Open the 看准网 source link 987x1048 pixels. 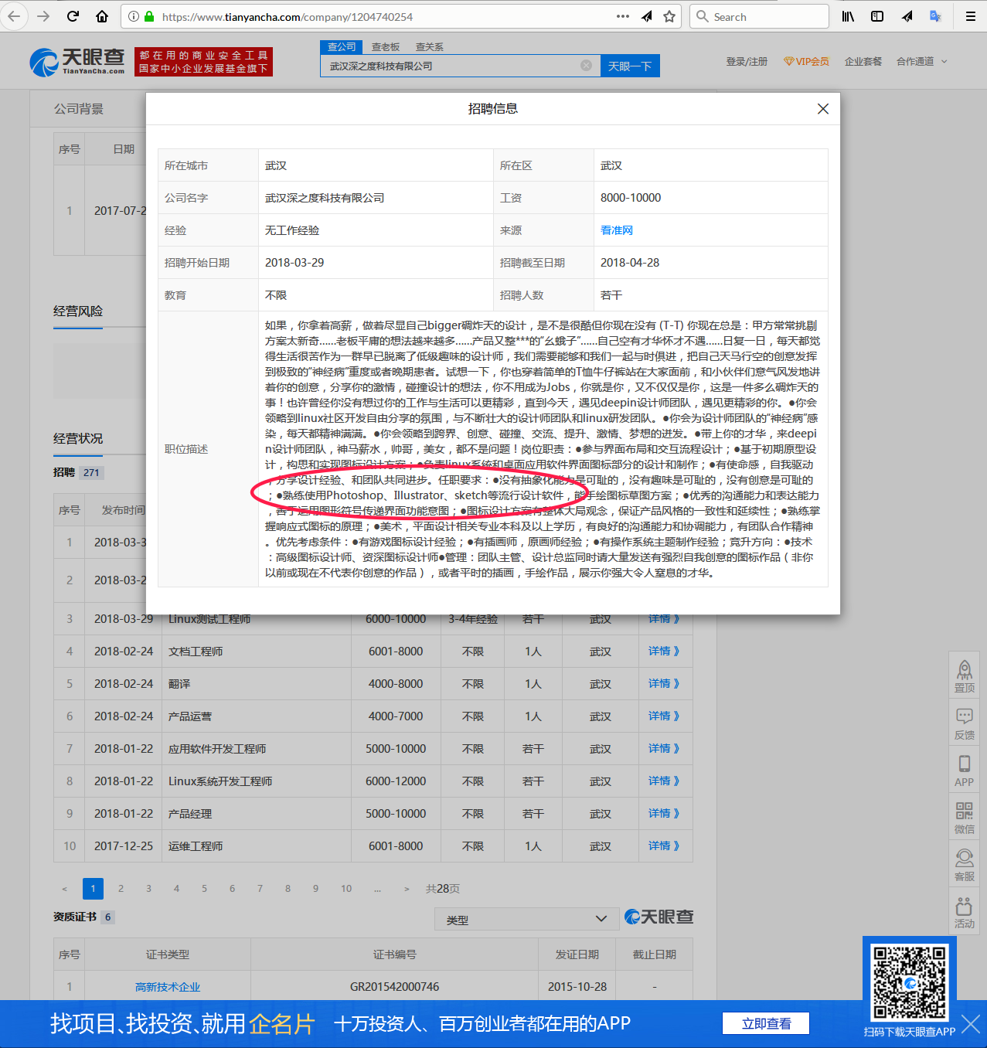[617, 230]
